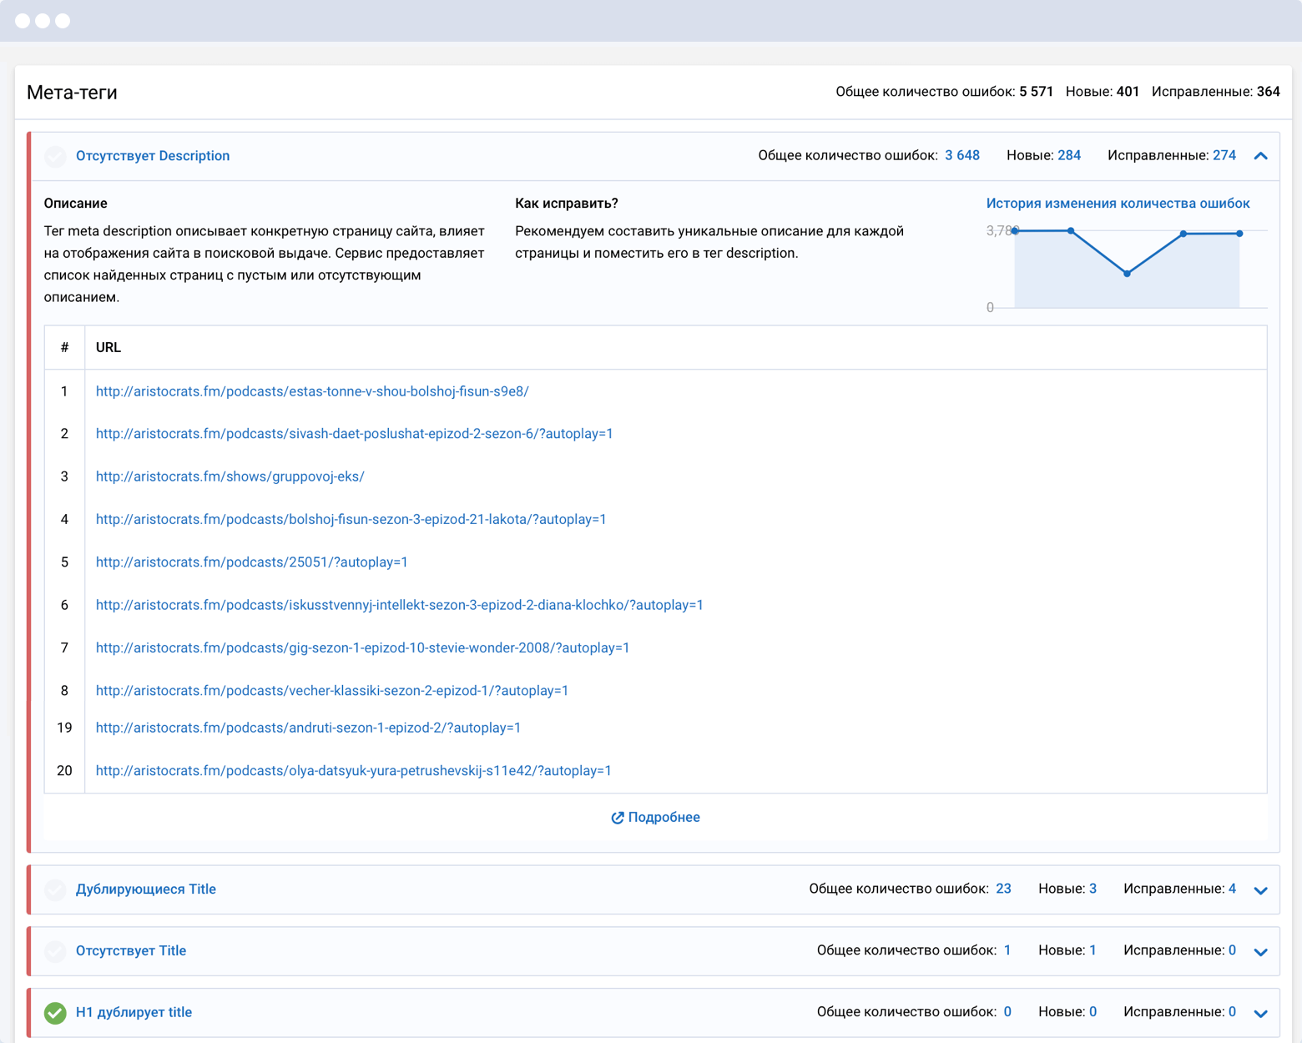Image resolution: width=1302 pixels, height=1043 pixels.
Task: Expand the Дублирующиеся Title section chevron
Action: click(x=1260, y=890)
